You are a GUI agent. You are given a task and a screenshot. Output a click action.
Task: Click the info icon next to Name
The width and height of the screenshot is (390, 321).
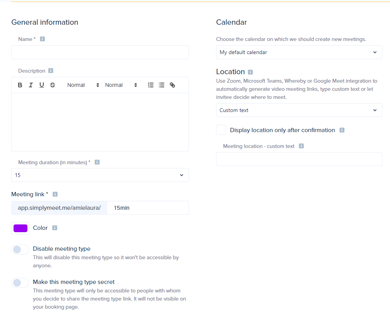tap(42, 39)
